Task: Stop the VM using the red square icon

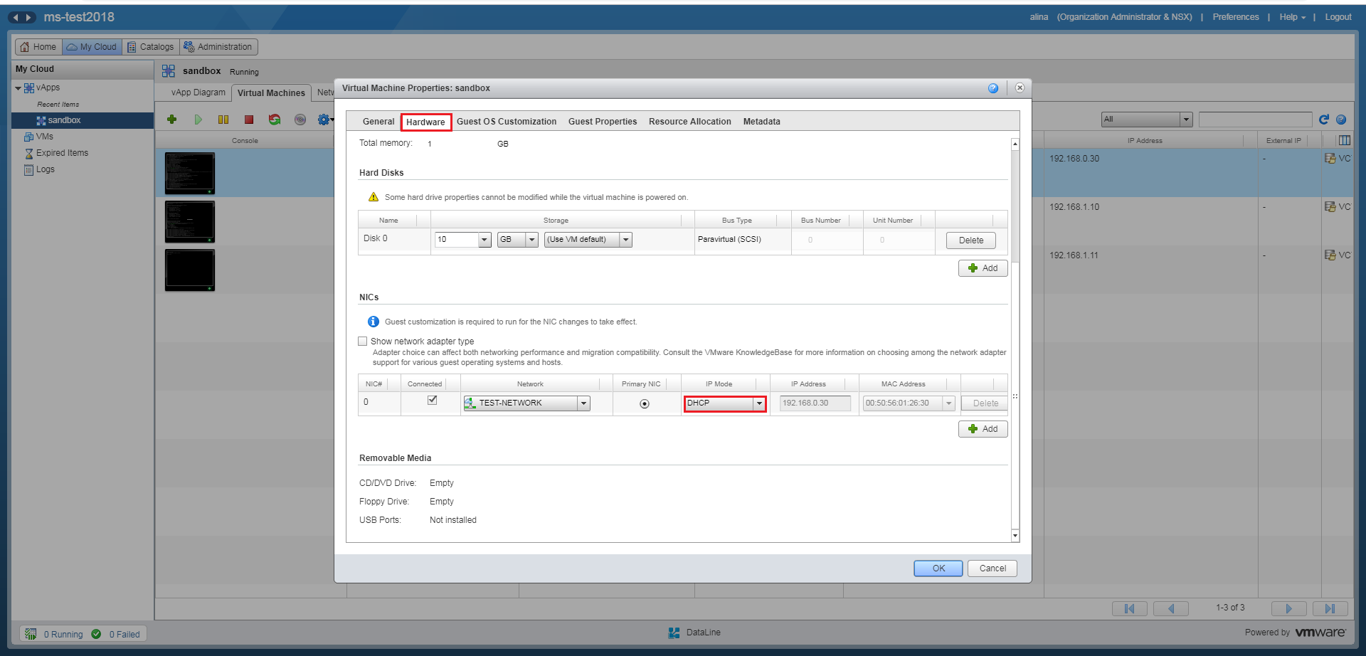Action: (248, 120)
